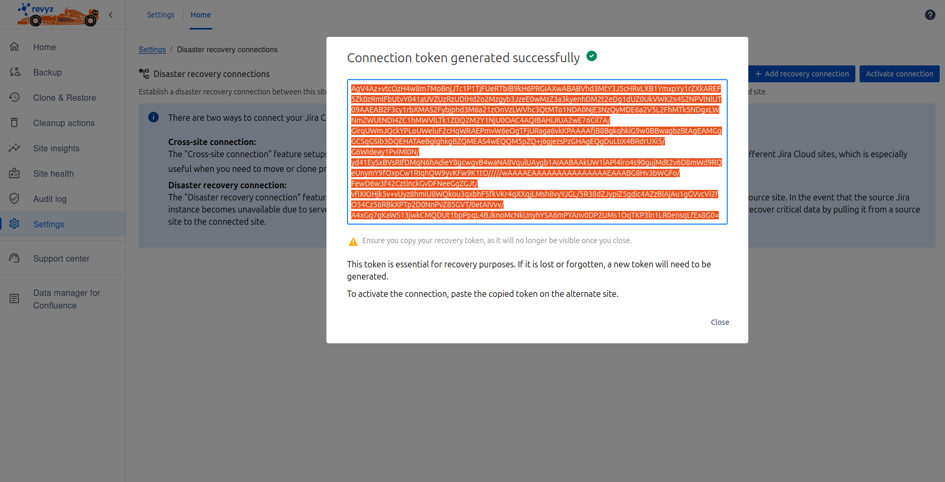The image size is (945, 482).
Task: Follow the Settings breadcrumb link
Action: [x=152, y=50]
